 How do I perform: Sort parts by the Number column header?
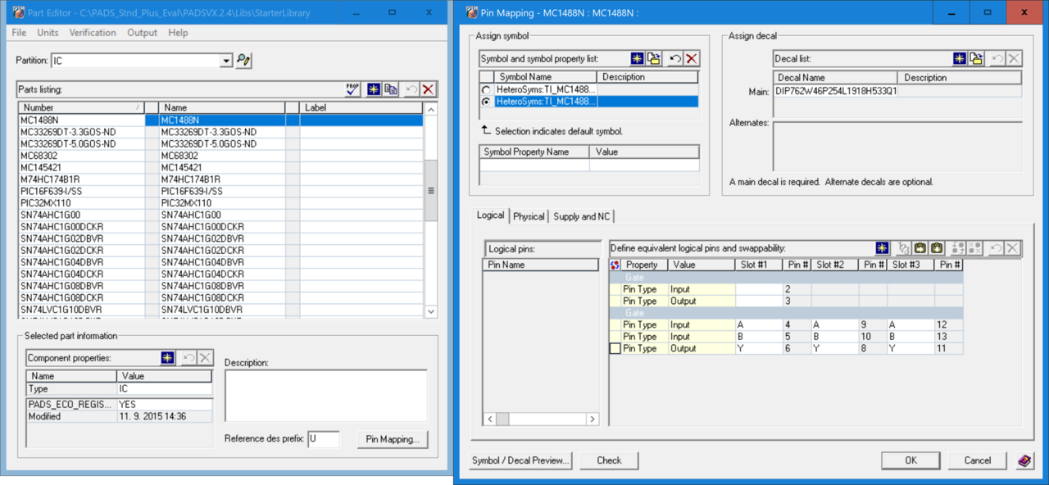point(81,108)
